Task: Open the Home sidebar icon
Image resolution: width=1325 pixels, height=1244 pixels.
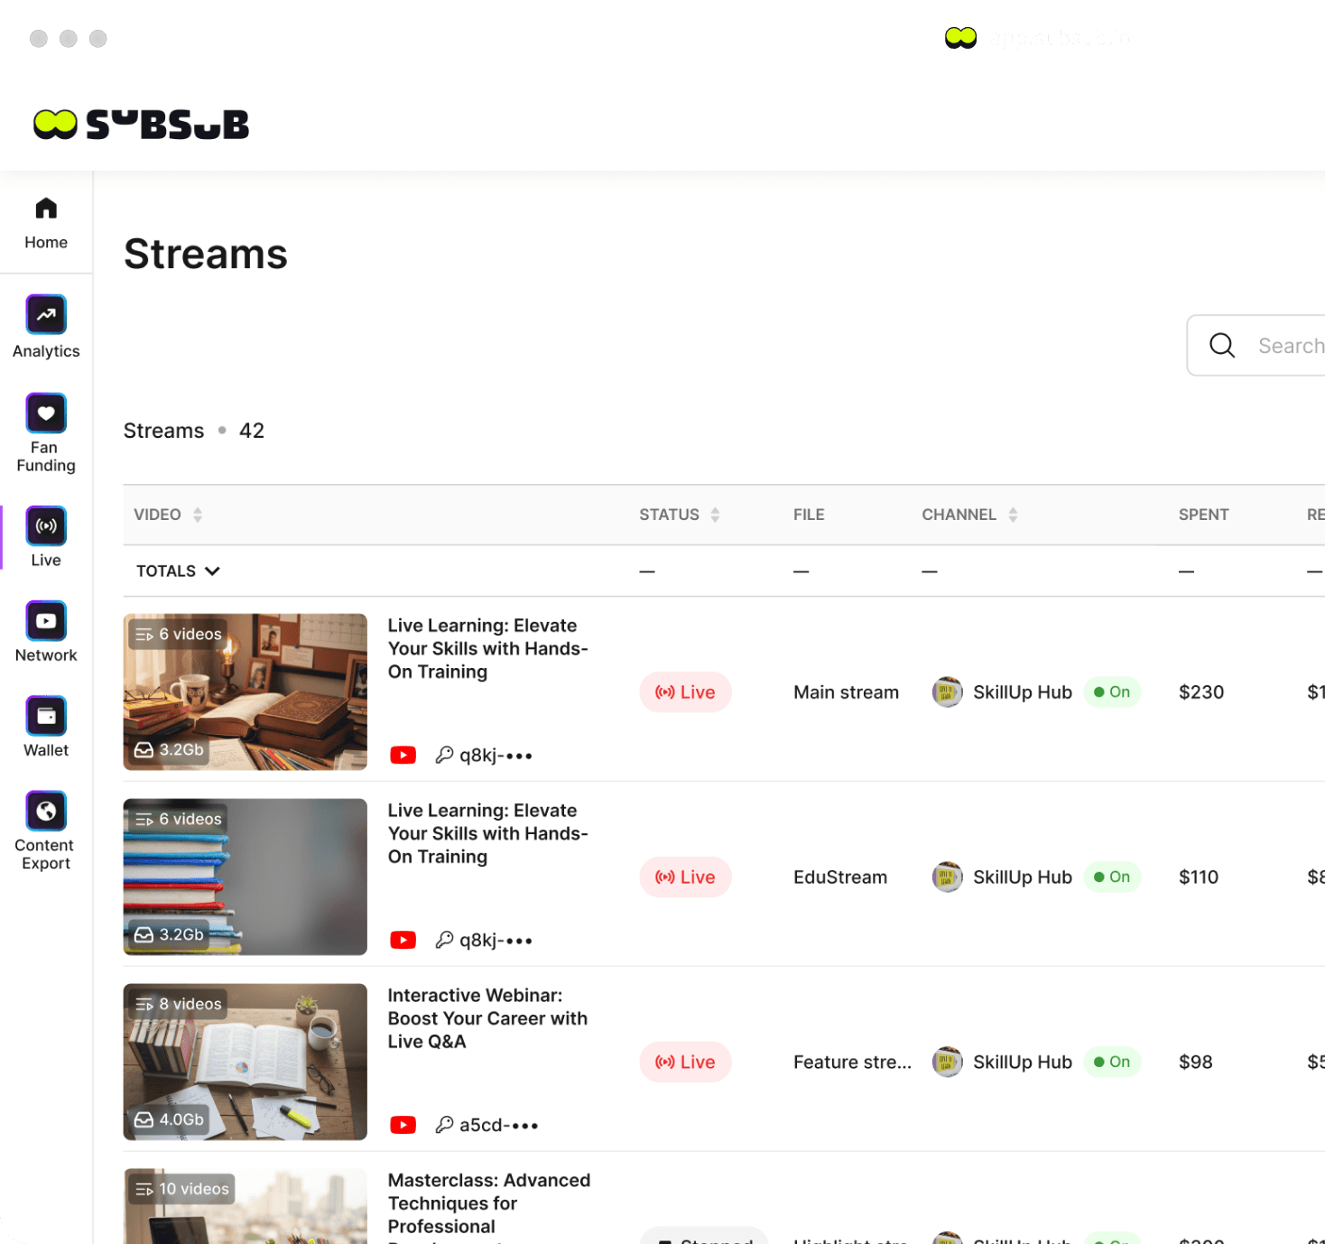Action: click(x=46, y=209)
